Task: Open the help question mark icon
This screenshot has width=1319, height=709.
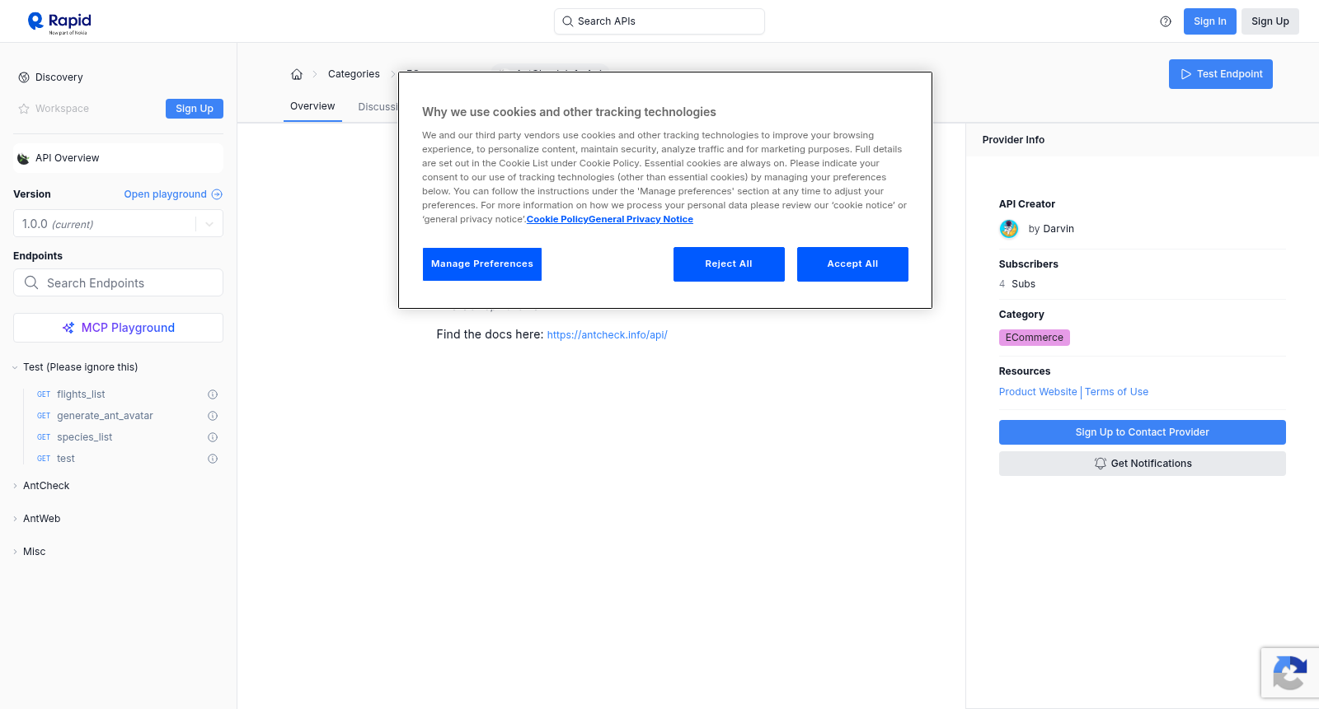Action: click(x=1166, y=21)
